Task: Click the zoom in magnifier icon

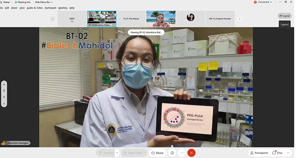Action: click(4, 97)
